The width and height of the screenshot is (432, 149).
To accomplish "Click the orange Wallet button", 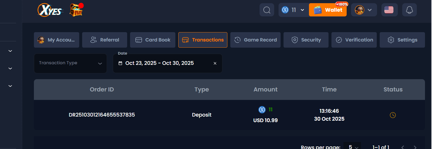I will pyautogui.click(x=328, y=10).
